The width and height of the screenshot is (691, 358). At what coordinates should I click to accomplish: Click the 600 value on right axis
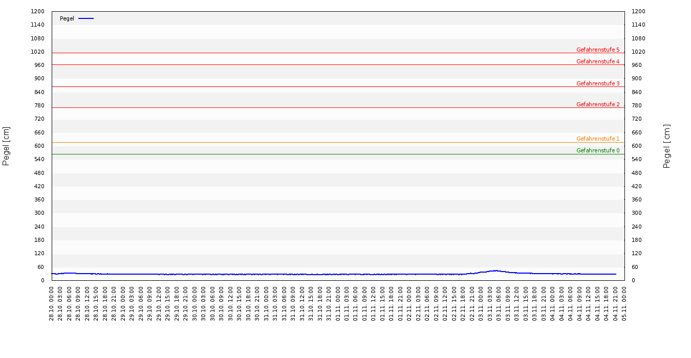pos(638,146)
